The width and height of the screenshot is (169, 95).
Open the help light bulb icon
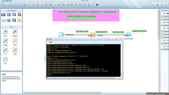[166, 5]
